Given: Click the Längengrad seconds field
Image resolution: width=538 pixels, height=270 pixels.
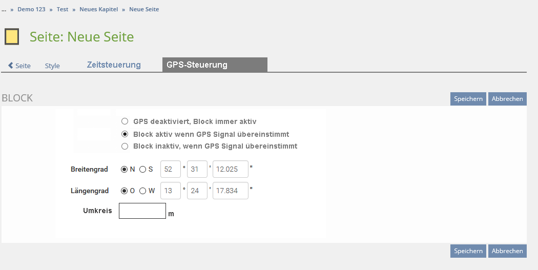Looking at the screenshot, I should 230,191.
